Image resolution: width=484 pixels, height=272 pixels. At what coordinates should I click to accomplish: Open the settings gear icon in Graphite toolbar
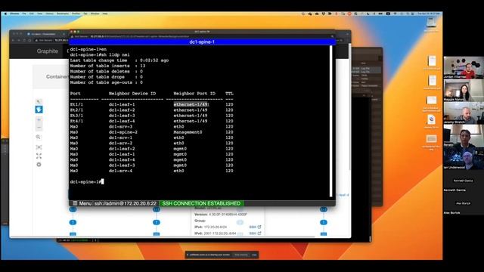39,165
